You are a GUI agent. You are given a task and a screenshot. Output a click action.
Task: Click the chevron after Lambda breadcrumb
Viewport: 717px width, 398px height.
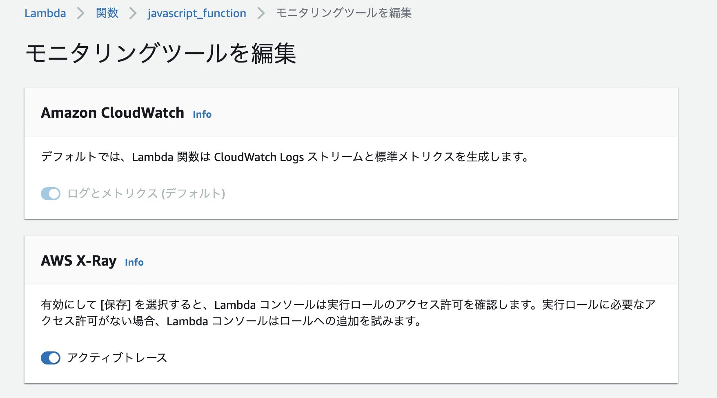pyautogui.click(x=80, y=13)
